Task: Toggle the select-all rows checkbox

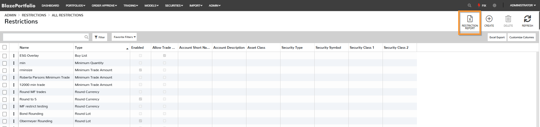Action: click(x=5, y=47)
